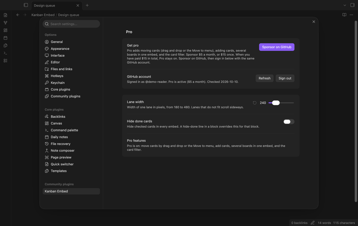
Task: Reset lane width to default icon
Action: pos(254,103)
